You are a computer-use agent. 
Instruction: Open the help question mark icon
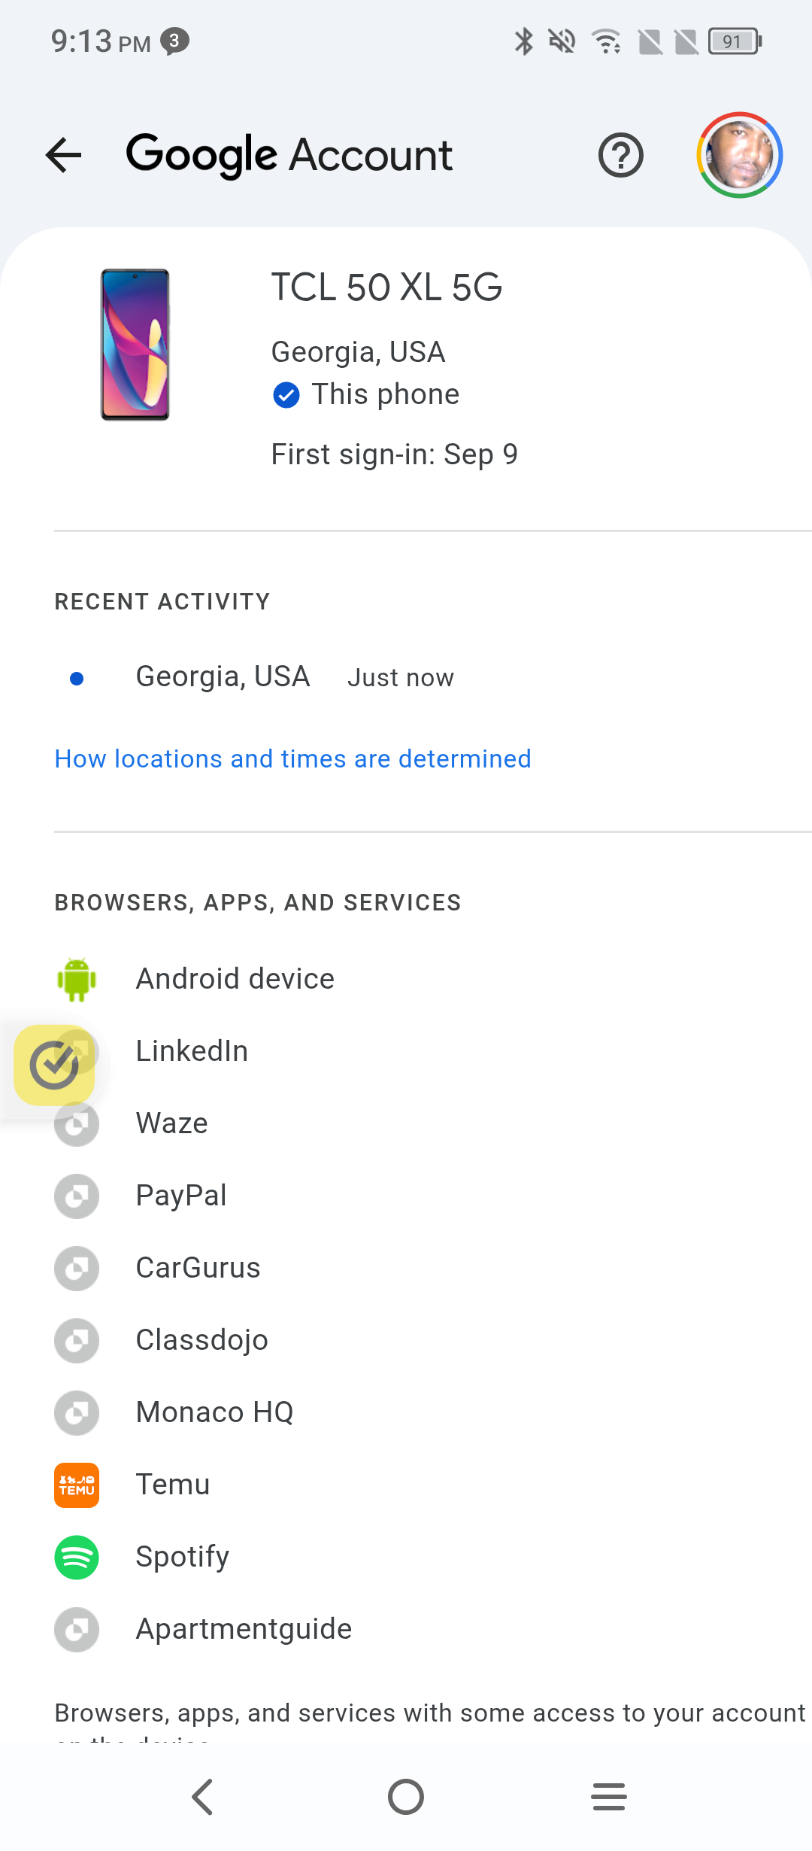pyautogui.click(x=620, y=156)
